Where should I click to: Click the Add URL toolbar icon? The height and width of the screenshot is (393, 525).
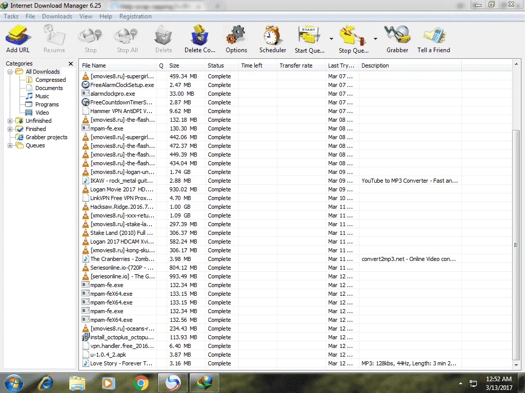(18, 35)
